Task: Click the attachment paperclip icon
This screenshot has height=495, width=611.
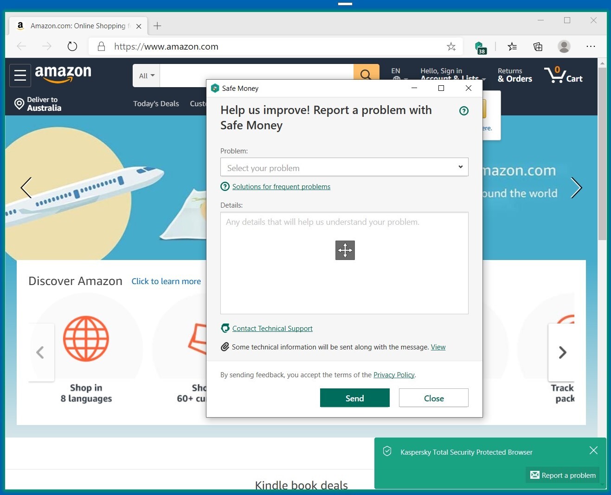Action: tap(225, 347)
